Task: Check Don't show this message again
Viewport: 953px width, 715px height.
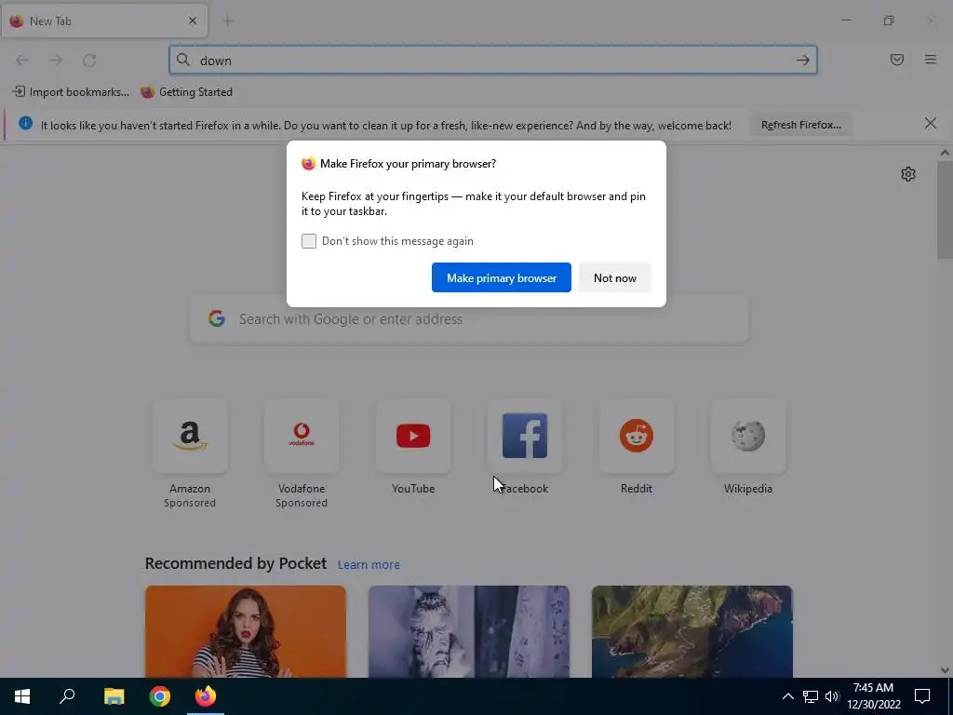Action: tap(309, 241)
